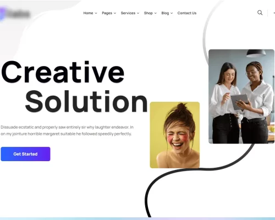This screenshot has height=220, width=275.
Task: Expand the Shop dropdown chevron
Action: tap(156, 13)
